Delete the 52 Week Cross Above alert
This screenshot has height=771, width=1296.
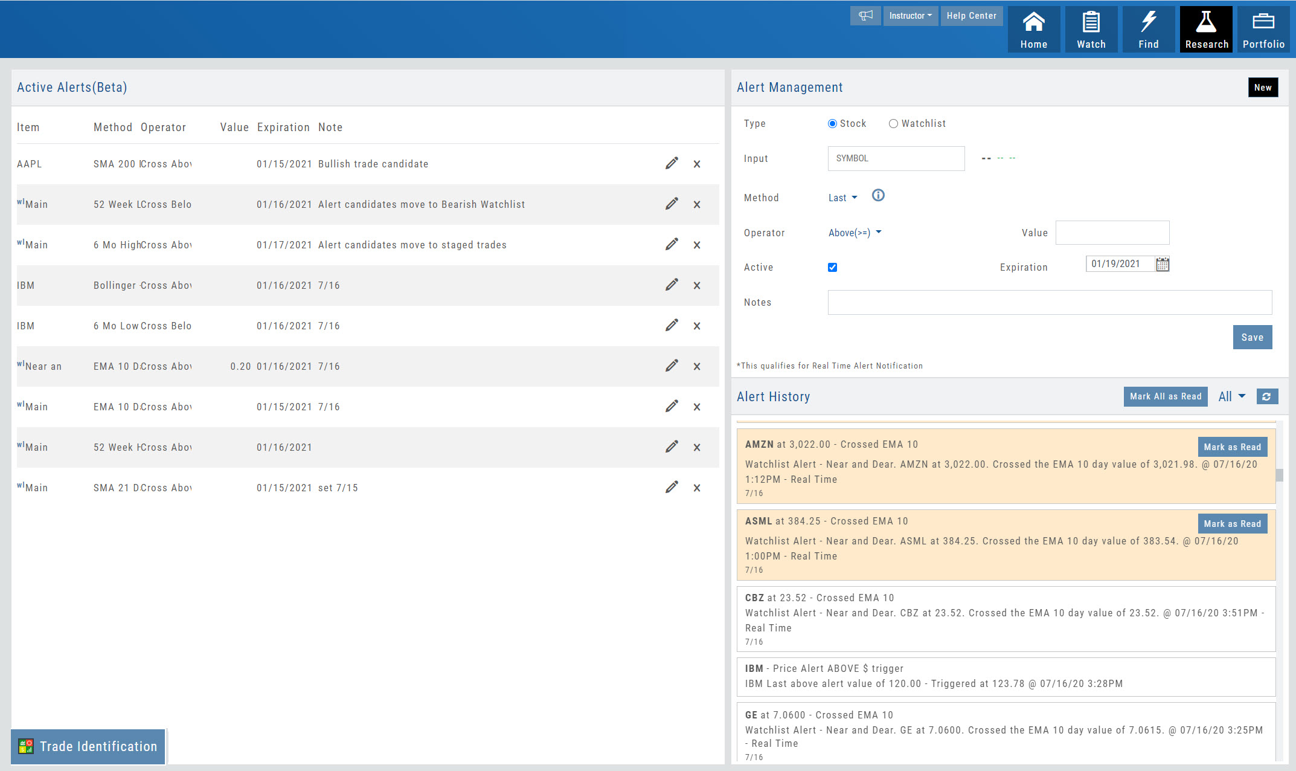[697, 448]
